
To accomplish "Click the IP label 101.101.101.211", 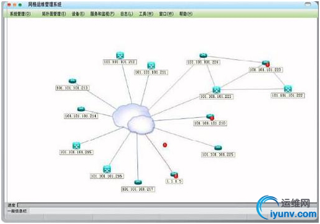I will 151,72.
